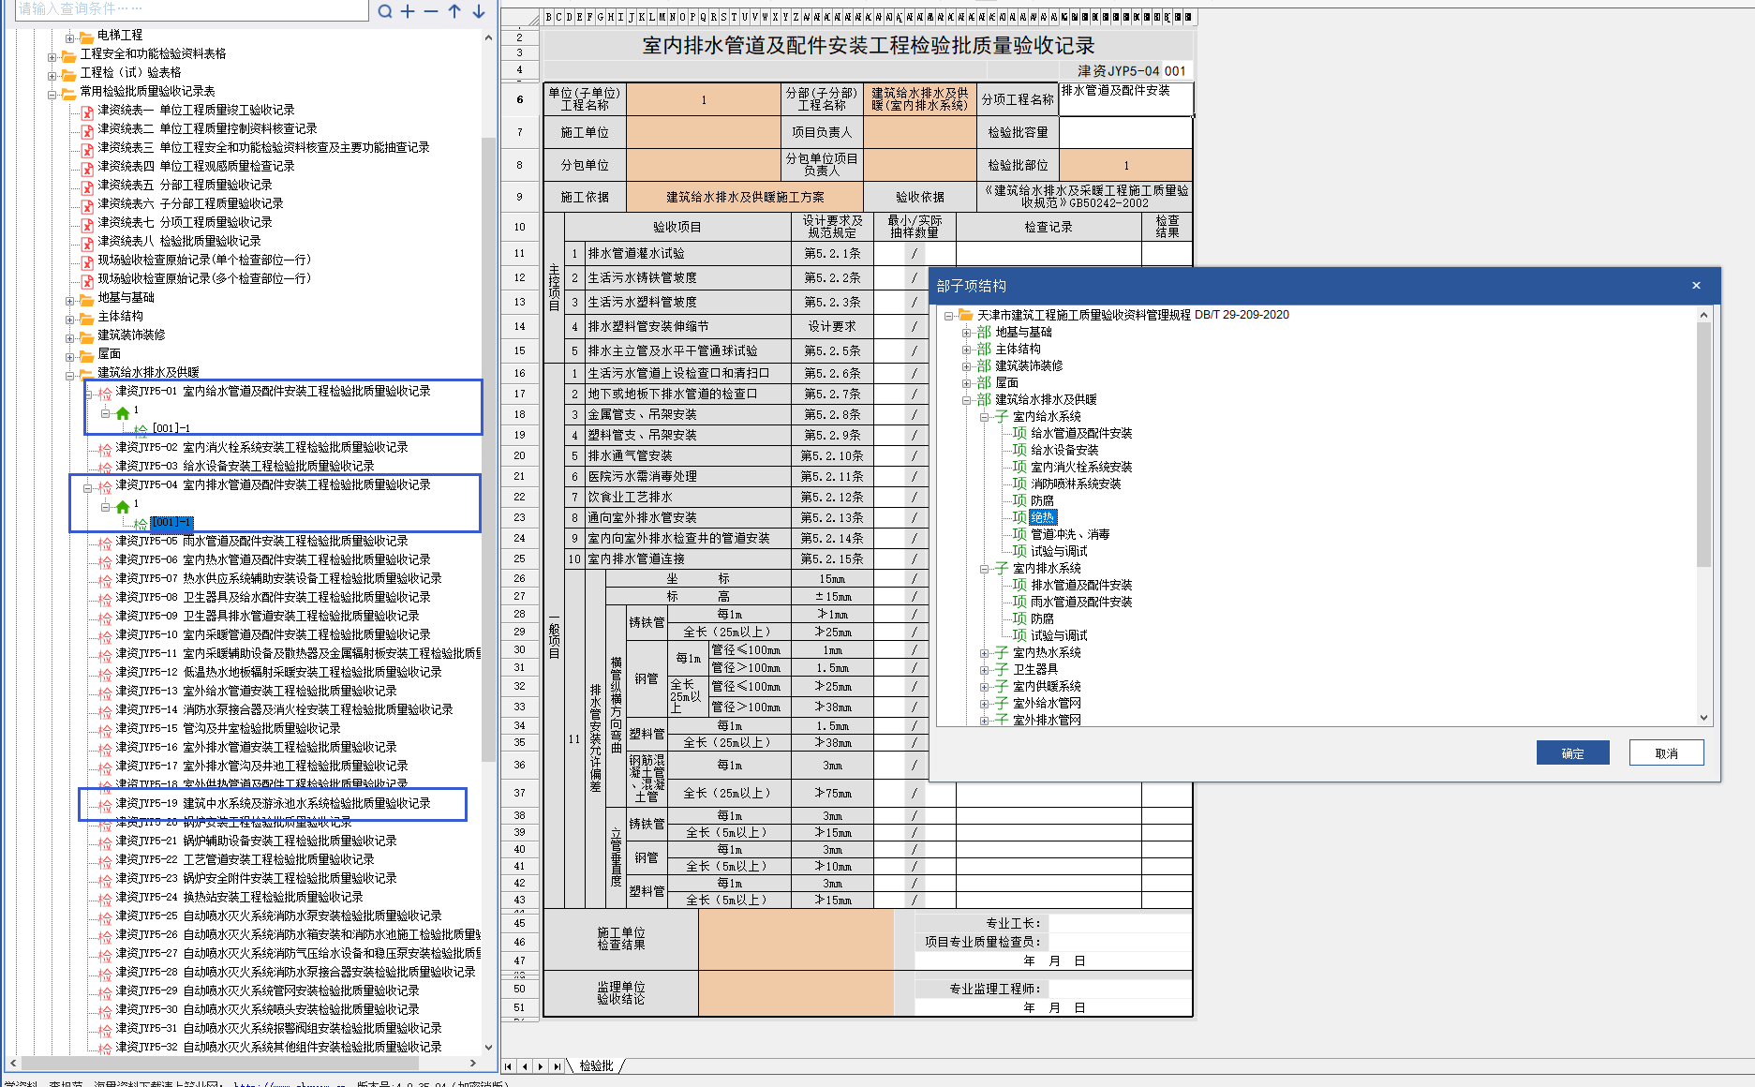
Task: Collapse 室内排水系统 in the dialog tree
Action: 984,569
